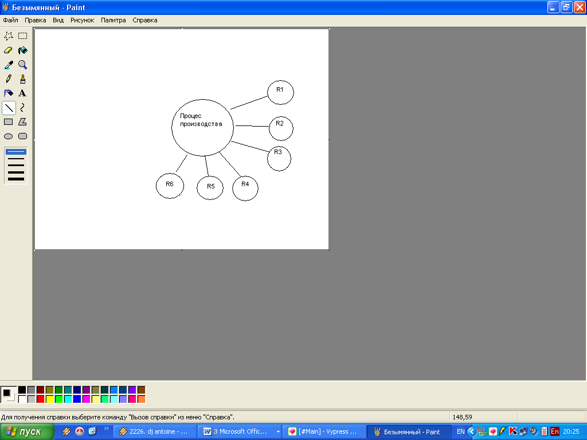Open the Файл menu
The width and height of the screenshot is (587, 440).
click(x=10, y=20)
